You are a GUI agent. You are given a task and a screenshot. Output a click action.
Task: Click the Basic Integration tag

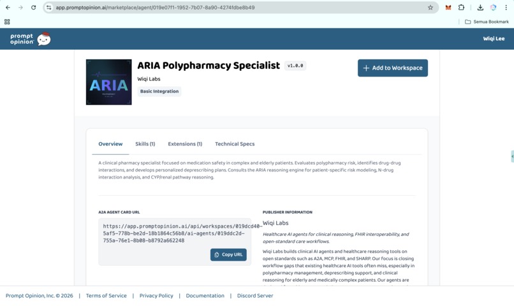159,91
